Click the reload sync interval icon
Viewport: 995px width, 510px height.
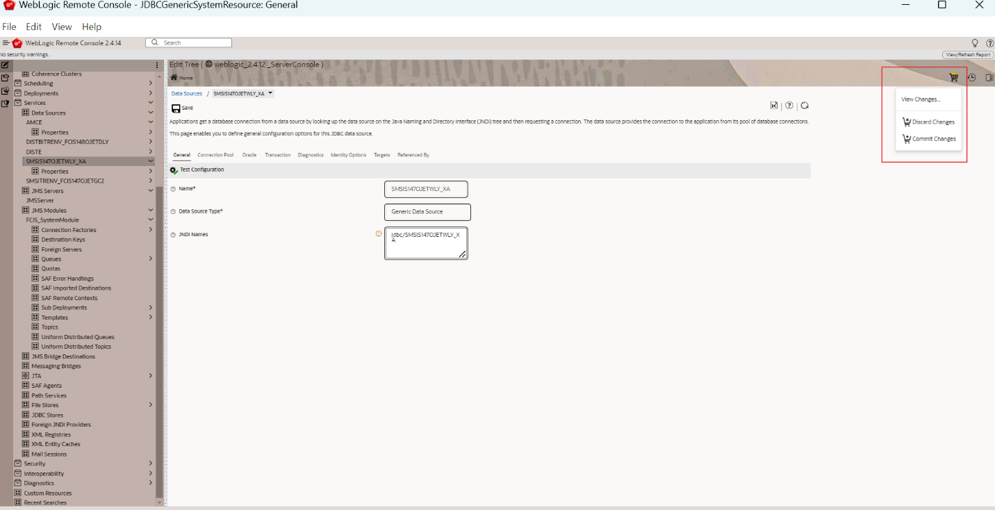tap(805, 106)
